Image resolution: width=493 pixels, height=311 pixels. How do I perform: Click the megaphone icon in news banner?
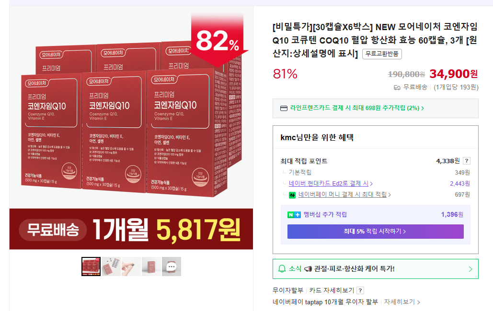(x=308, y=269)
